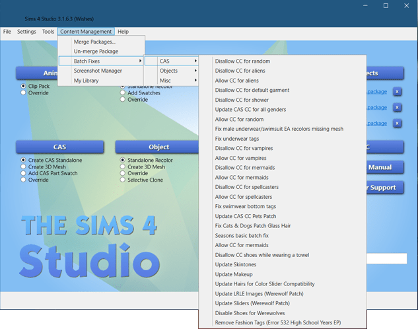Run Update LRLE Images (Werewolf Patch)
This screenshot has width=418, height=329.
point(283,294)
